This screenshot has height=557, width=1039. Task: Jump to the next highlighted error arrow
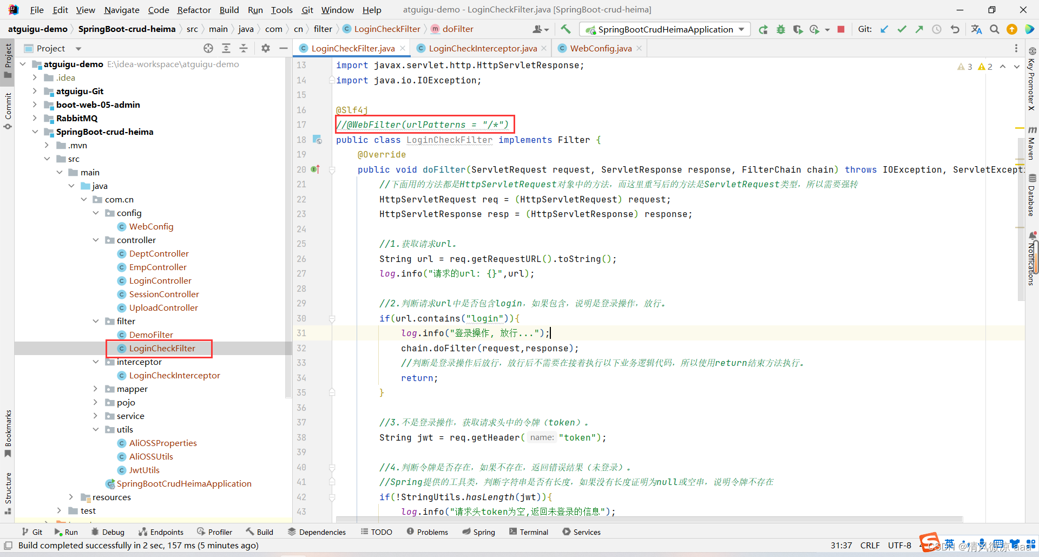[x=1016, y=67]
